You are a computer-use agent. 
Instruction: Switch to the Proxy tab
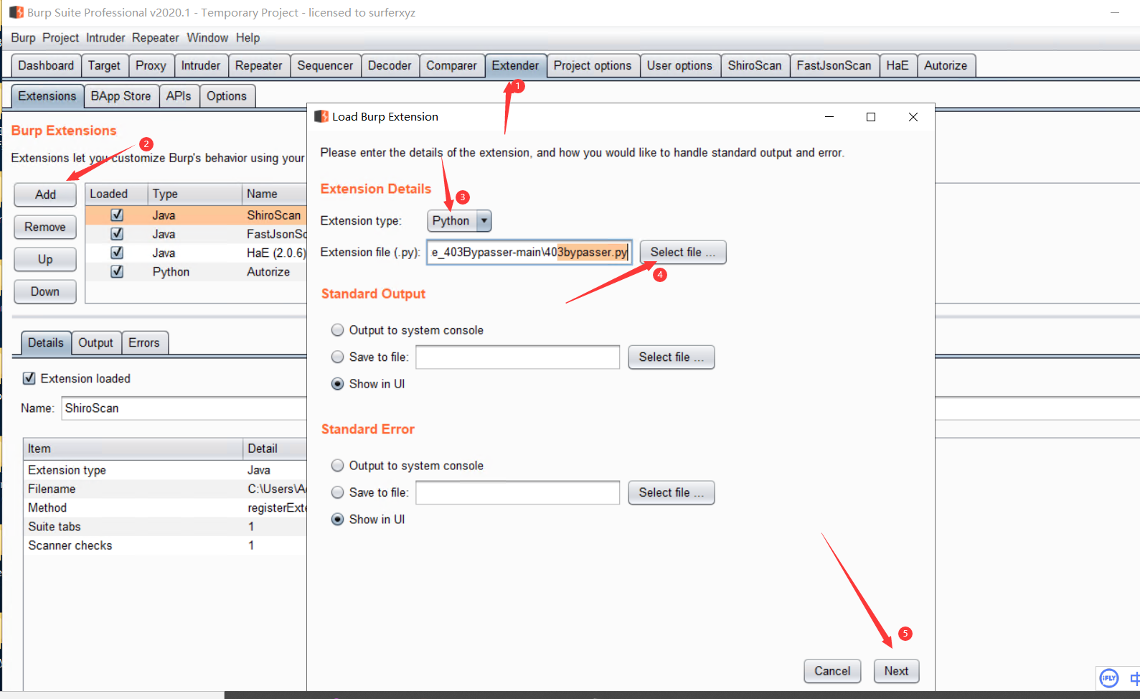click(x=151, y=65)
